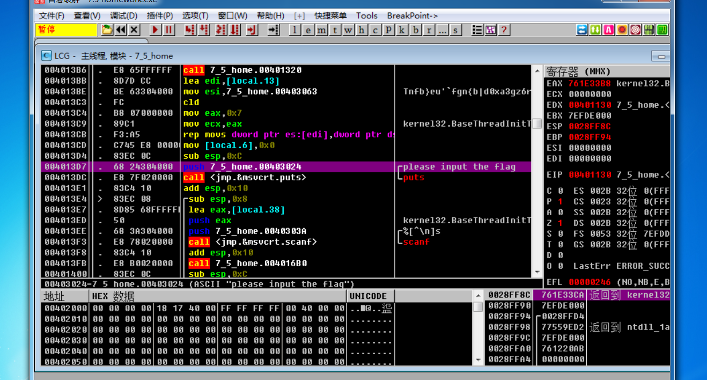Open the 插件(P) plugins menu

pos(159,16)
